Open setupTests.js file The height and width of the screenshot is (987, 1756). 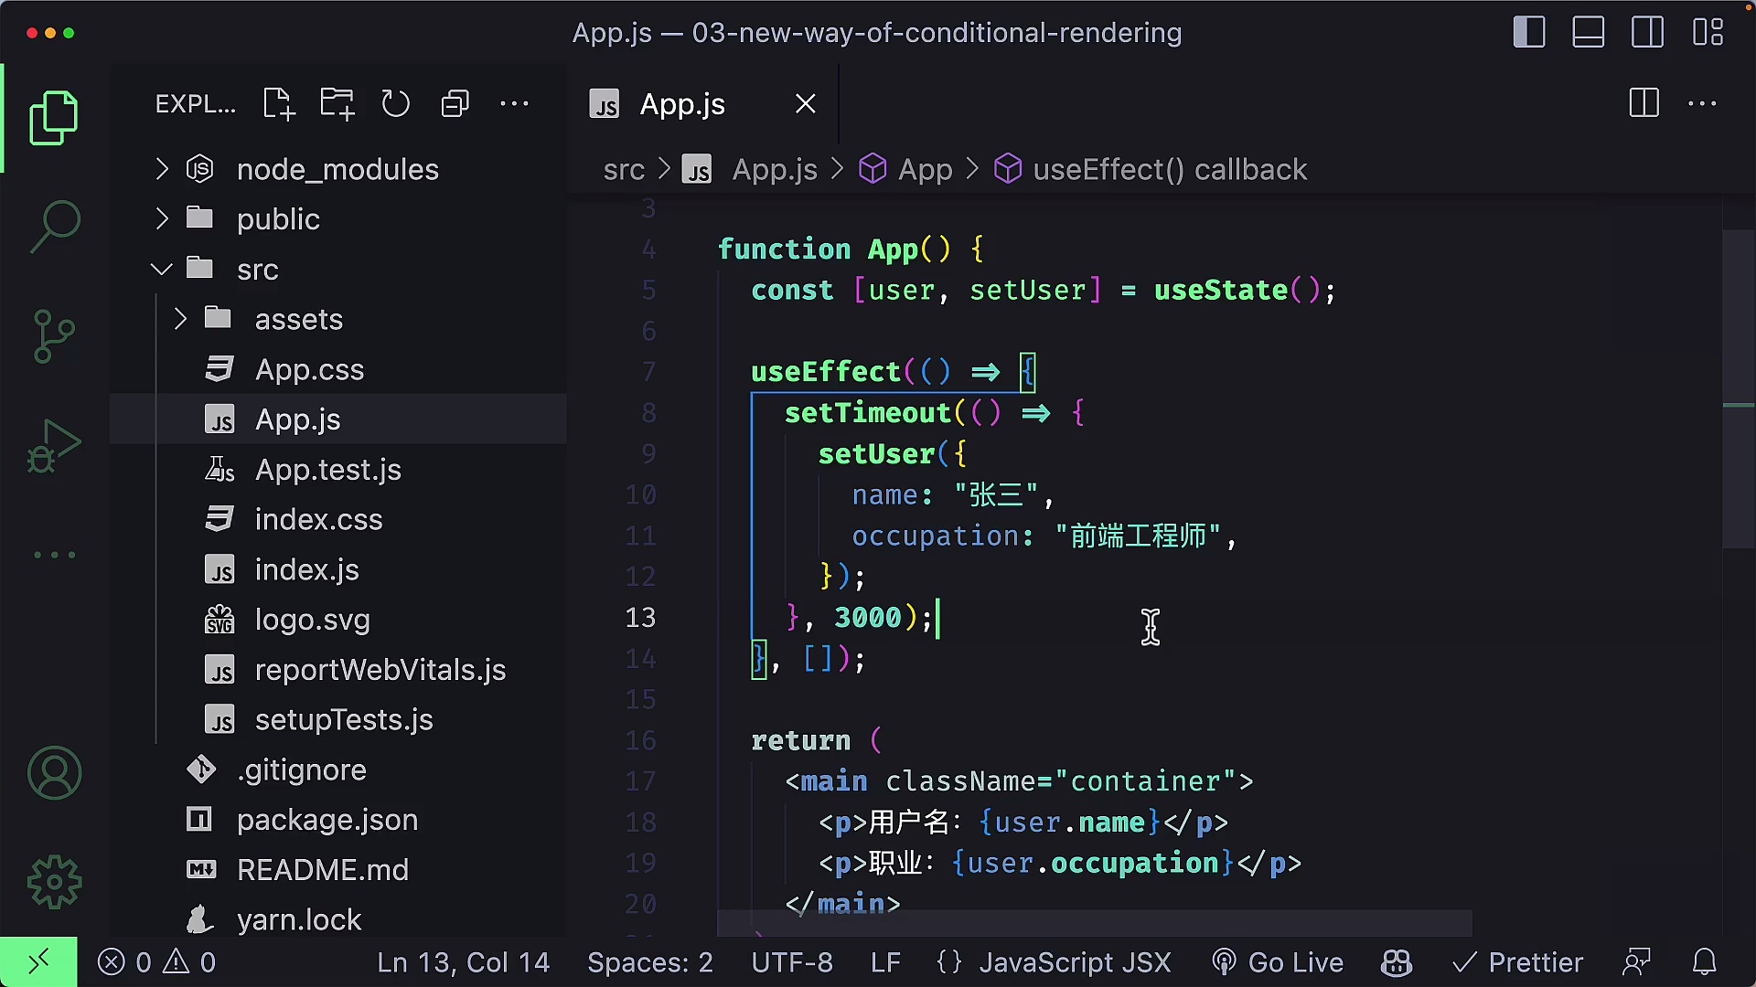click(x=338, y=719)
